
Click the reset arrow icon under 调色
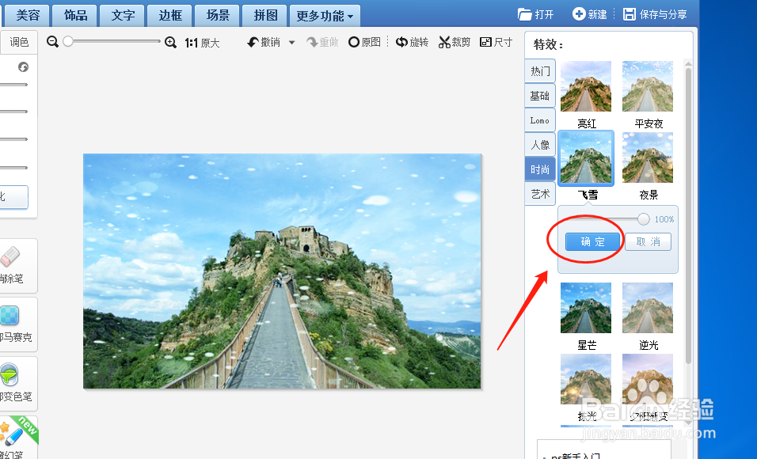pyautogui.click(x=23, y=67)
